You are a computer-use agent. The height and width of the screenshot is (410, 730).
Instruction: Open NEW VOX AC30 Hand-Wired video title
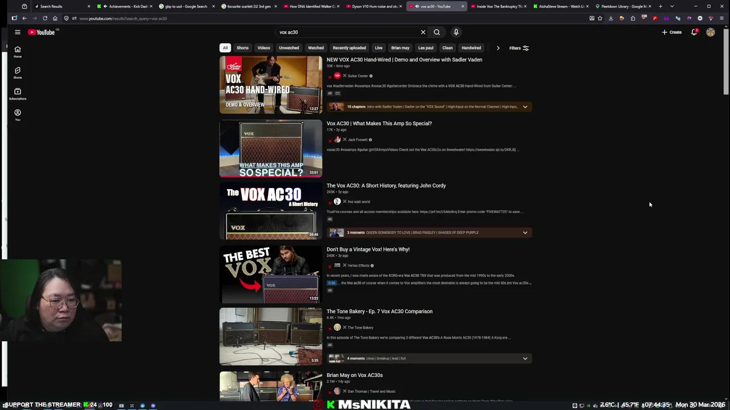tap(404, 60)
